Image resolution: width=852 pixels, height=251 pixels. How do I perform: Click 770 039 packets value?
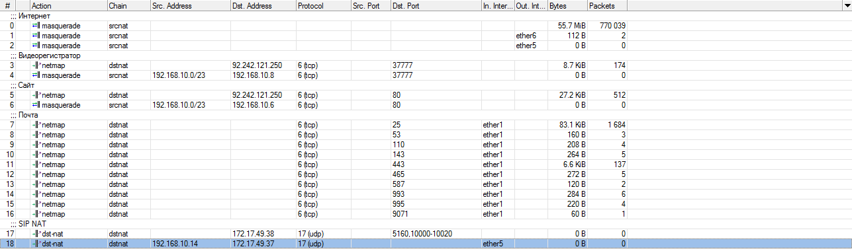612,25
